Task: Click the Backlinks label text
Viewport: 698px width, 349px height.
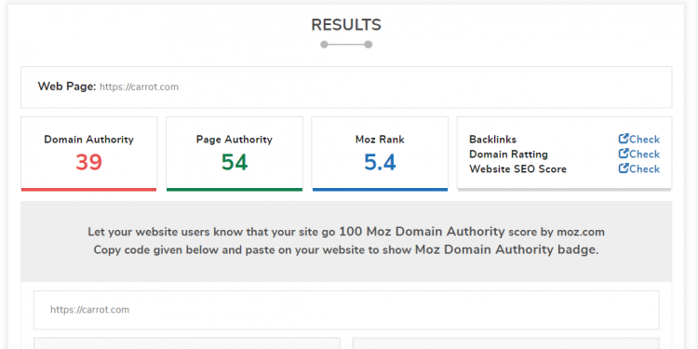Action: tap(492, 140)
